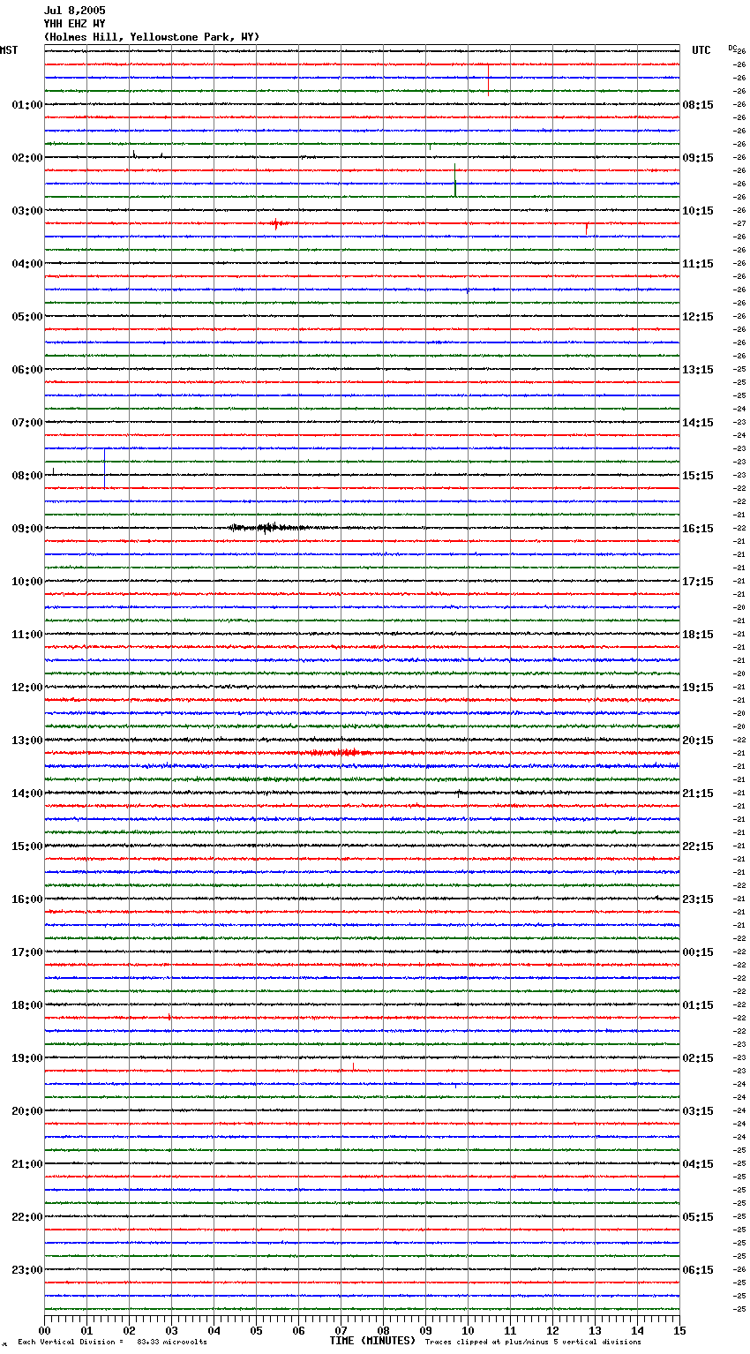
Task: Select the 17:00 MST time label
Action: [x=27, y=952]
